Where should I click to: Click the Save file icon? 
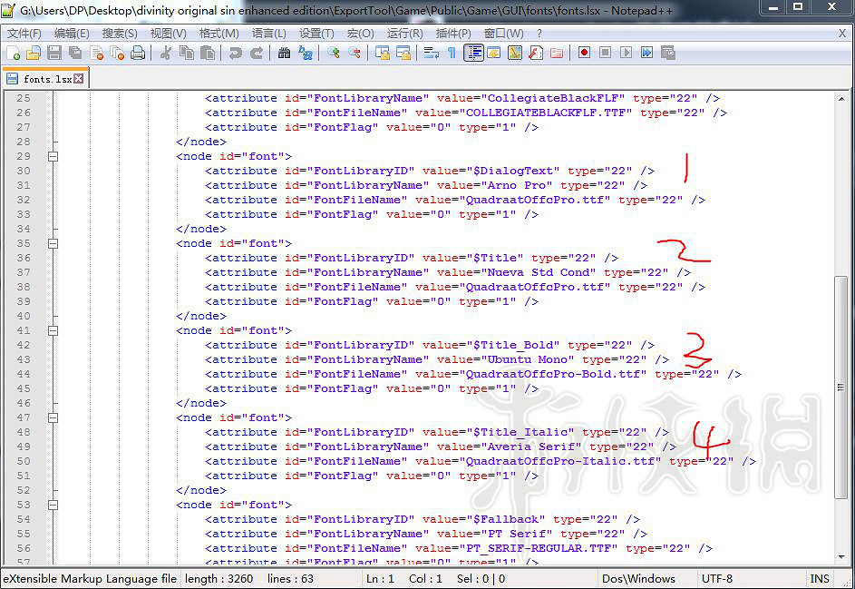[54, 54]
